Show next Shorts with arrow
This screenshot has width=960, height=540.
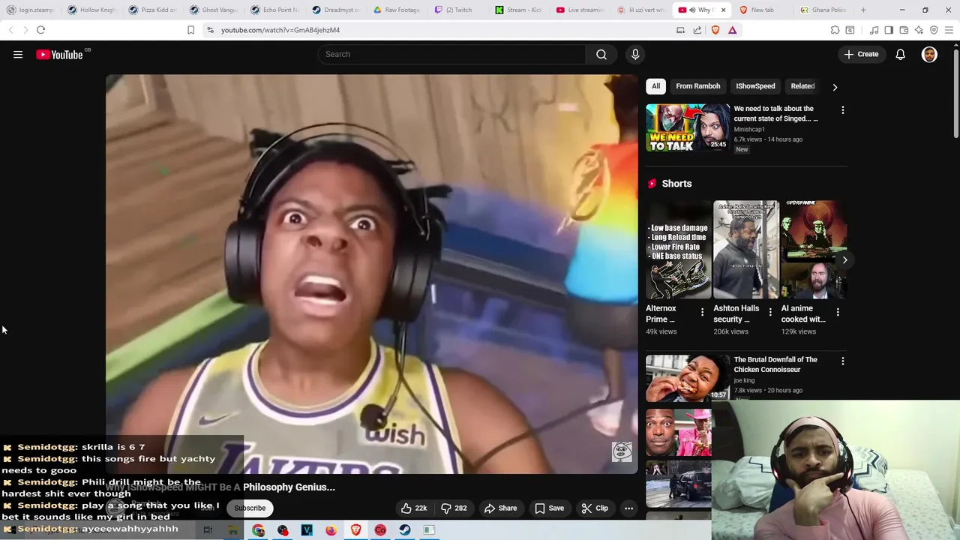(844, 259)
